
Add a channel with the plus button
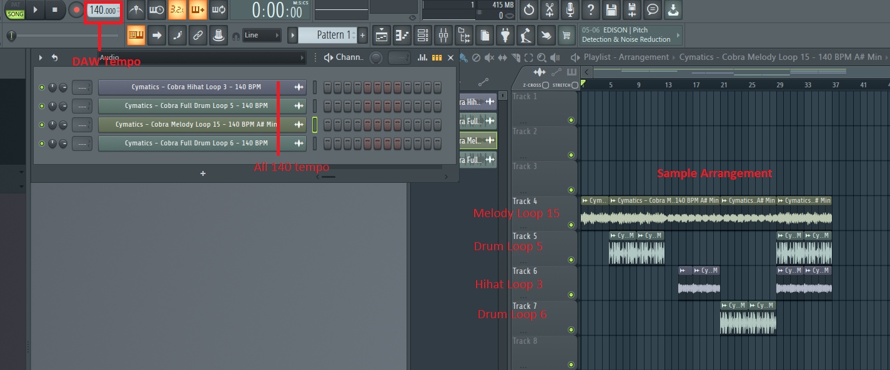click(x=202, y=173)
